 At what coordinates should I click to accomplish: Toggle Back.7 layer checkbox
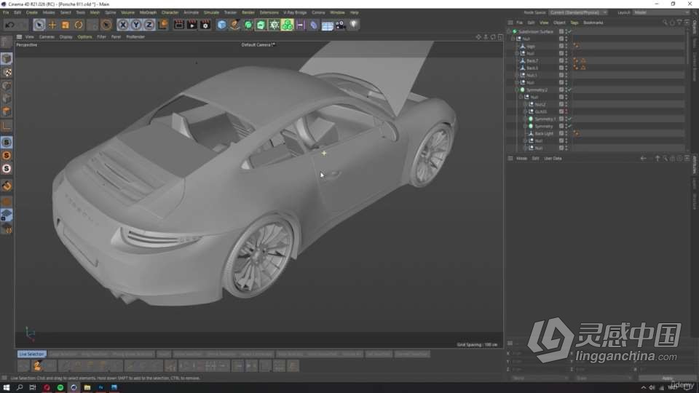(x=561, y=60)
